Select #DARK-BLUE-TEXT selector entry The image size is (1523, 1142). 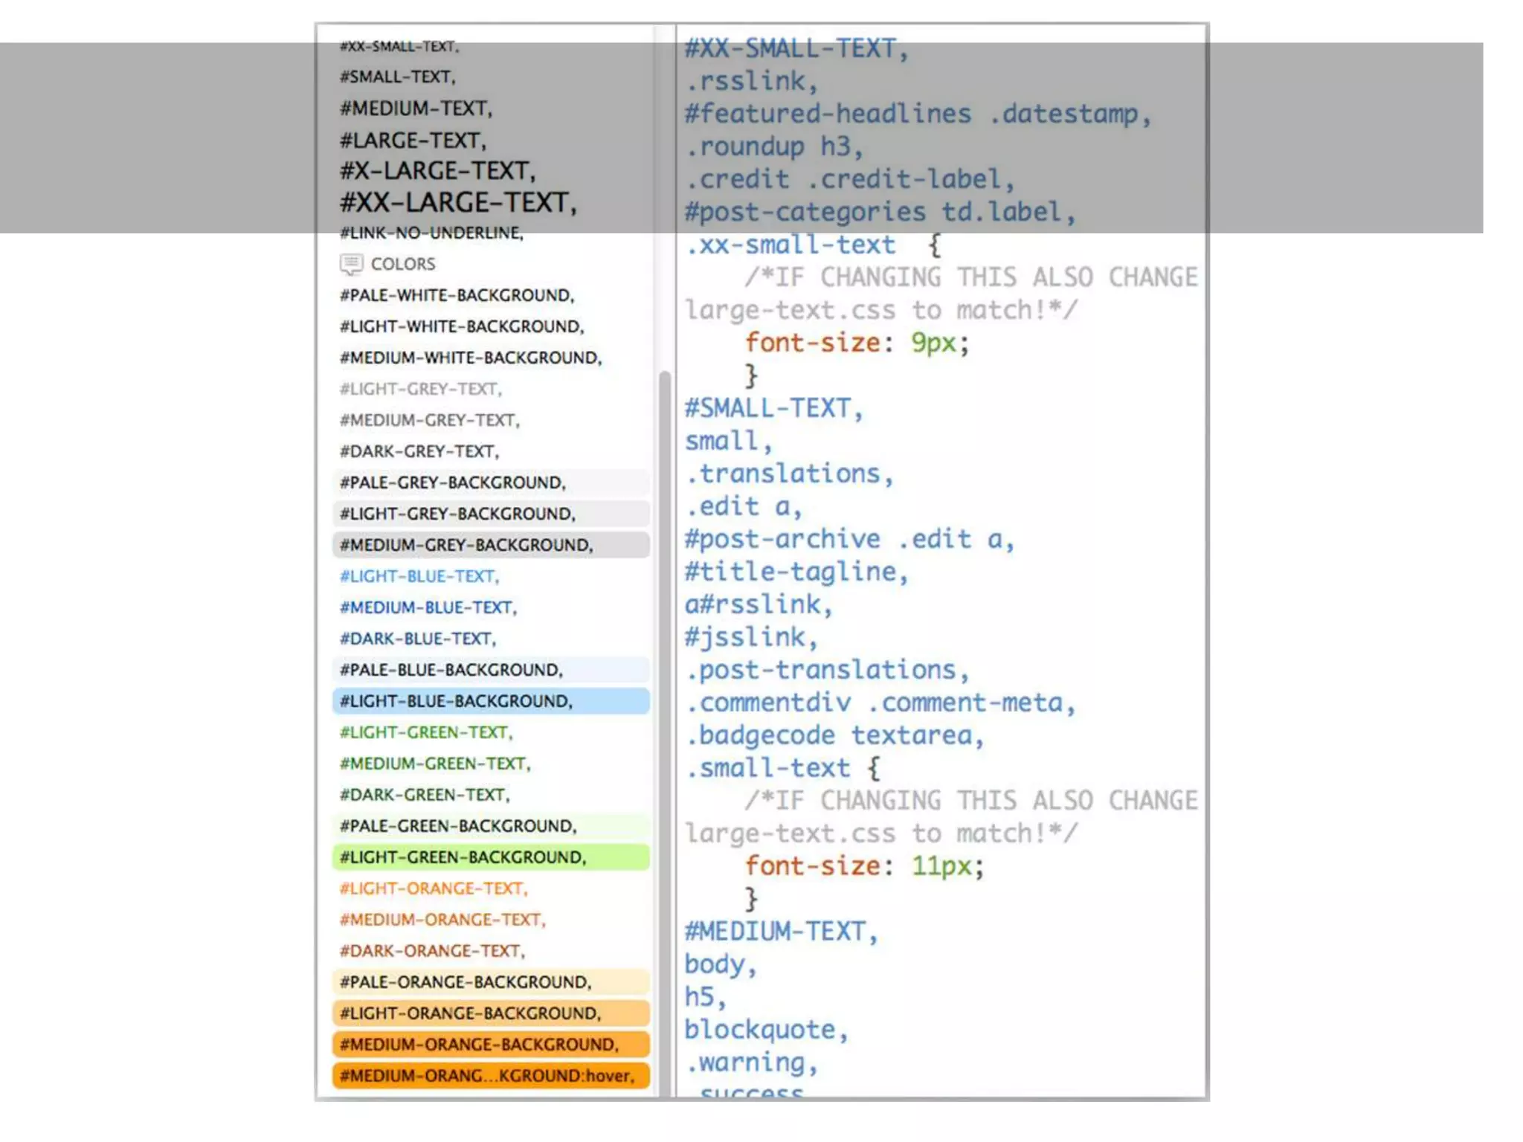click(x=418, y=639)
